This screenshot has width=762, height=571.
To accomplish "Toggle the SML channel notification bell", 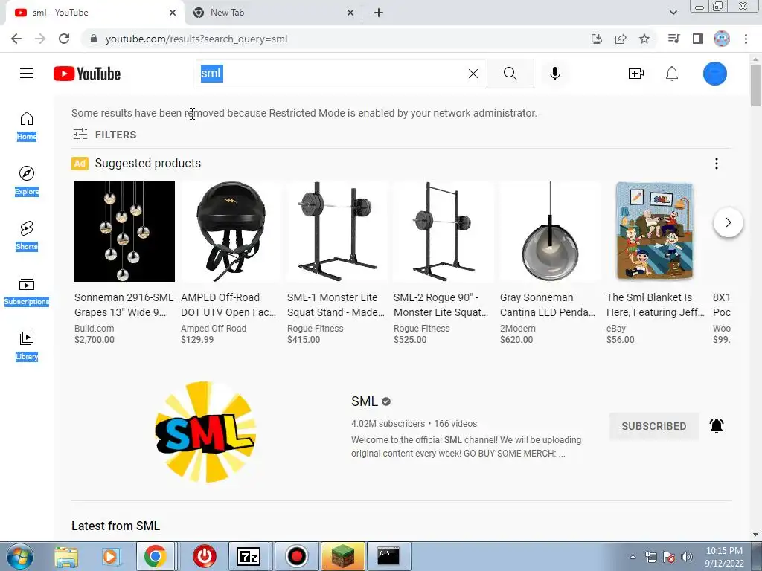I will click(x=717, y=426).
